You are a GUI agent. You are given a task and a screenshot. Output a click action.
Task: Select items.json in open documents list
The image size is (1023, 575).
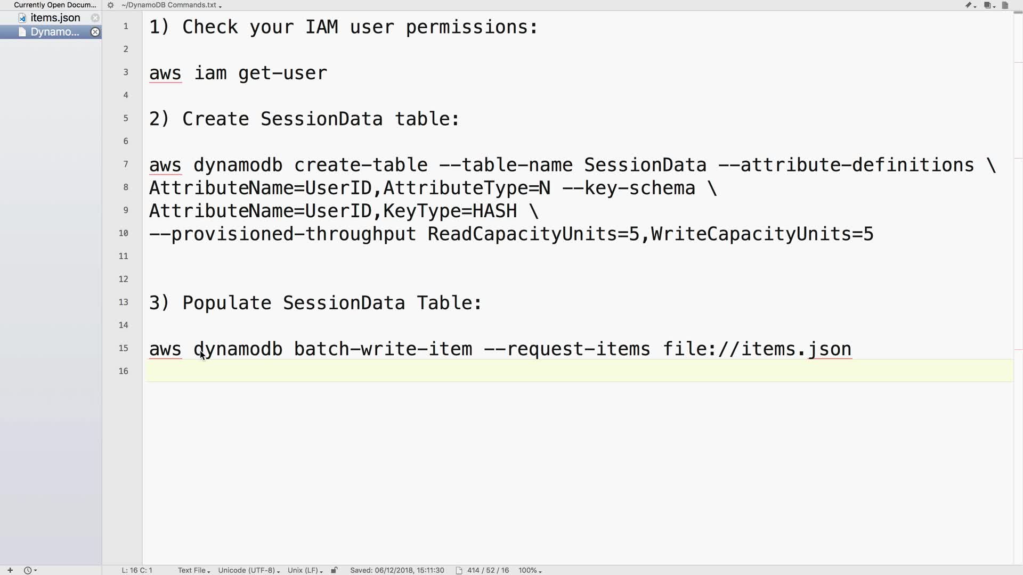coord(55,18)
